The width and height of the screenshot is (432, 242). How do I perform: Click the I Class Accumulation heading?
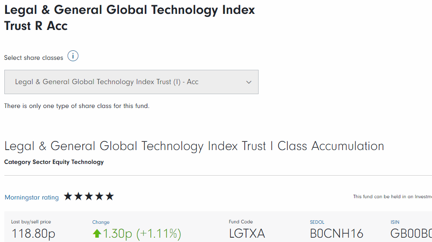[194, 146]
